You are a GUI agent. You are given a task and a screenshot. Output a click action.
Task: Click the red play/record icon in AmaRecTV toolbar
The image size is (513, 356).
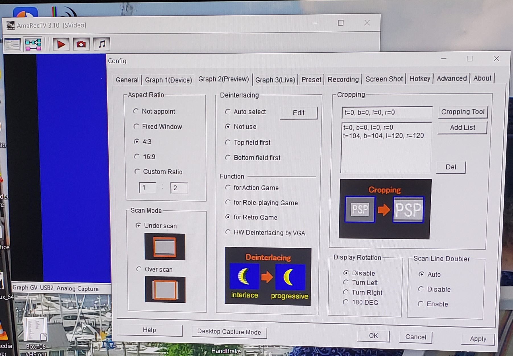coord(61,44)
